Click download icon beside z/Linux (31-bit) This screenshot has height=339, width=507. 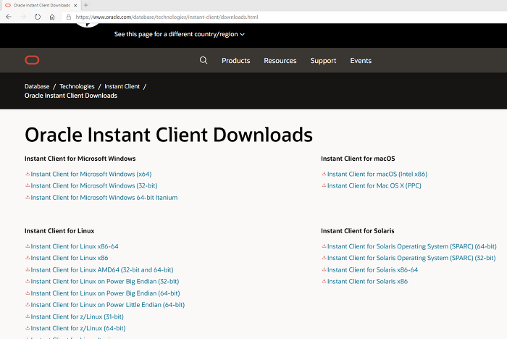[x=28, y=317]
